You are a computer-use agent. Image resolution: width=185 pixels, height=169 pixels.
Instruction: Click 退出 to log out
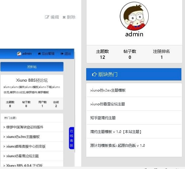[68, 54]
